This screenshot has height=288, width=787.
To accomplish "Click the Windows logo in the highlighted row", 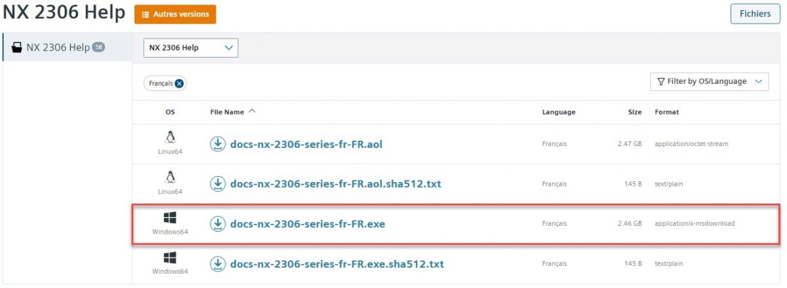I will click(171, 218).
